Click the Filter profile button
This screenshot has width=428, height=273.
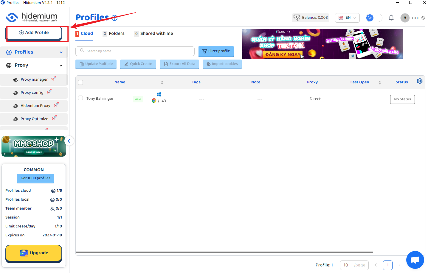216,51
